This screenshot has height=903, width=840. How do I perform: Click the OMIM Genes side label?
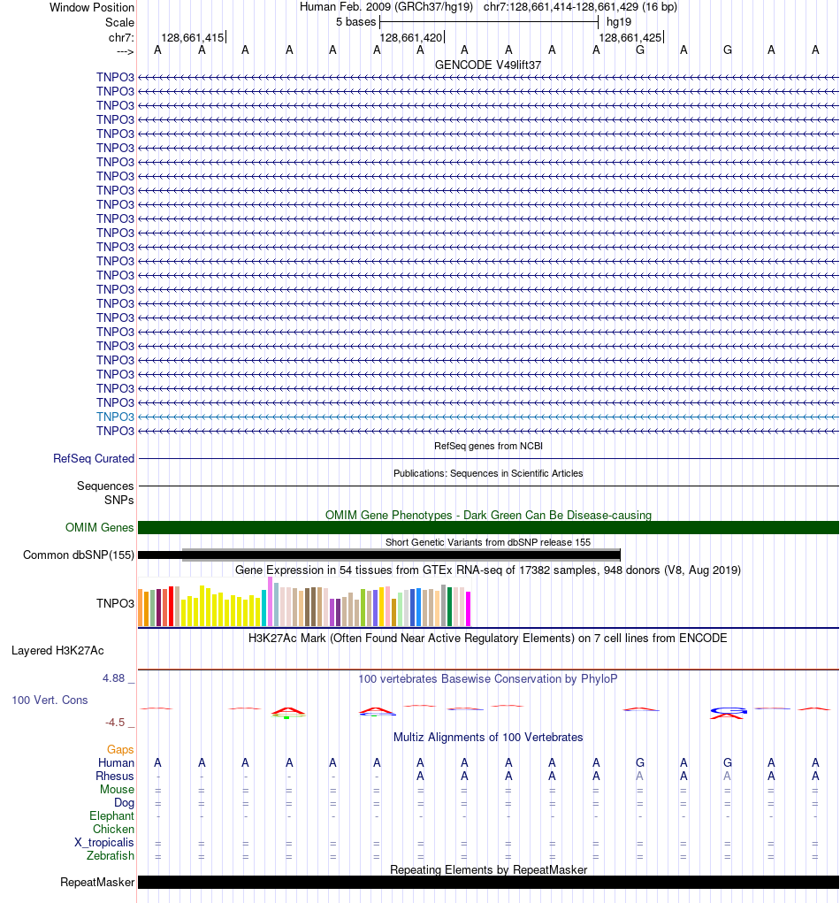[x=99, y=527]
